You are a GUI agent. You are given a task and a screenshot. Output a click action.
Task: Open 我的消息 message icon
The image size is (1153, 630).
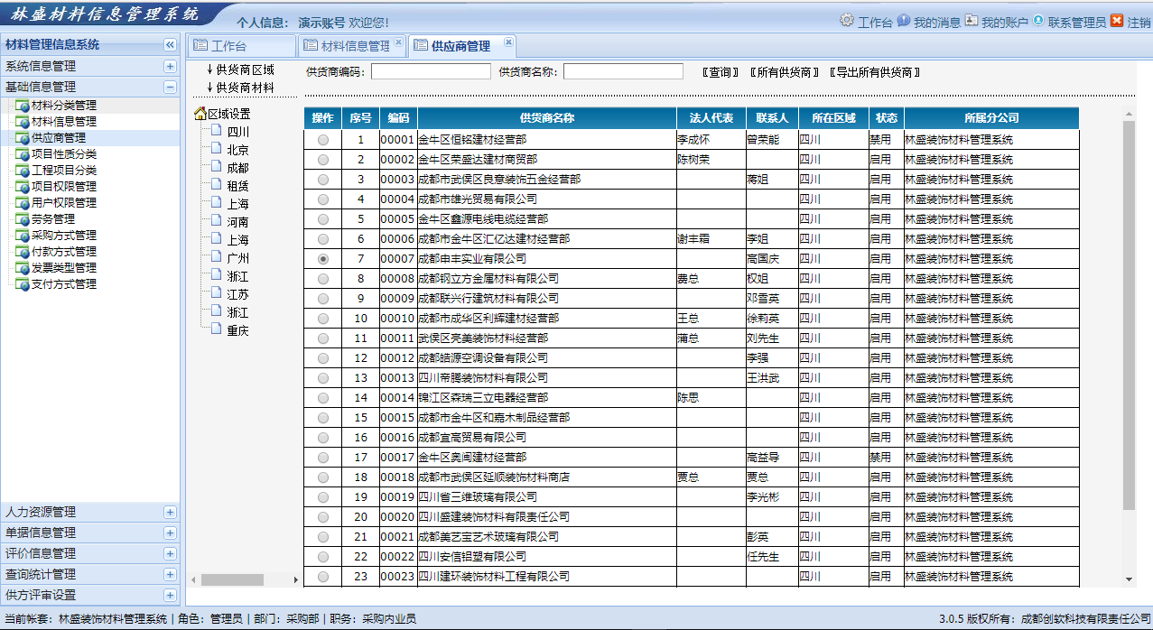pos(903,21)
